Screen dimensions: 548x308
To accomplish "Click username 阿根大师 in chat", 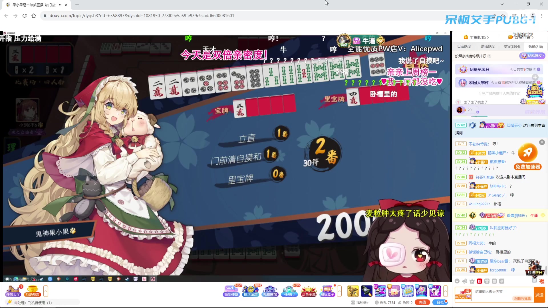I will point(476,243).
